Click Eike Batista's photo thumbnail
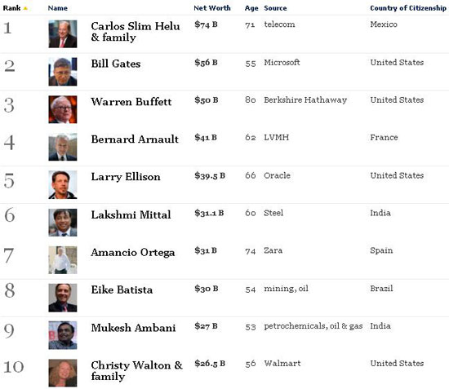This screenshot has width=449, height=389. (x=63, y=298)
